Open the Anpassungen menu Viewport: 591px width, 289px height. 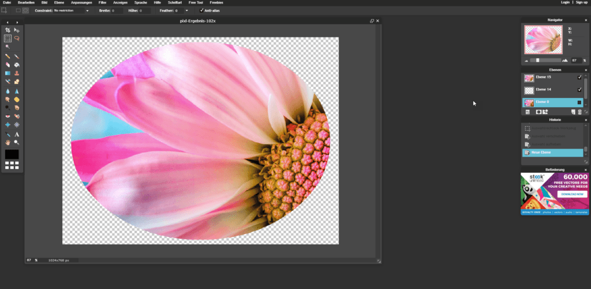81,2
